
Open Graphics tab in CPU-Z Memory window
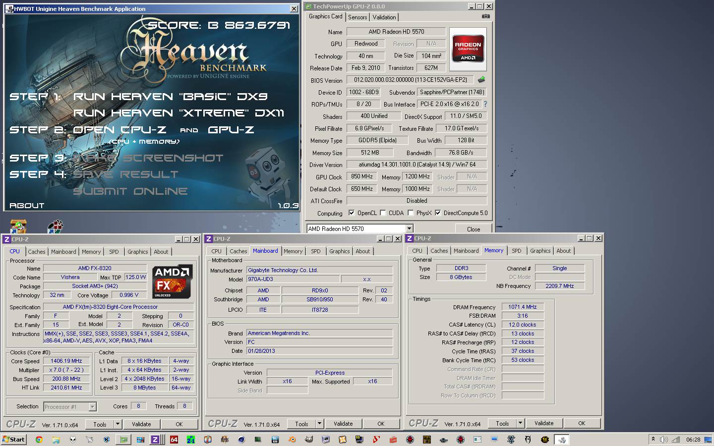[x=540, y=251]
